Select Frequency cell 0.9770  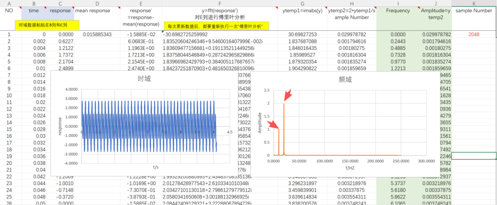click(398, 61)
